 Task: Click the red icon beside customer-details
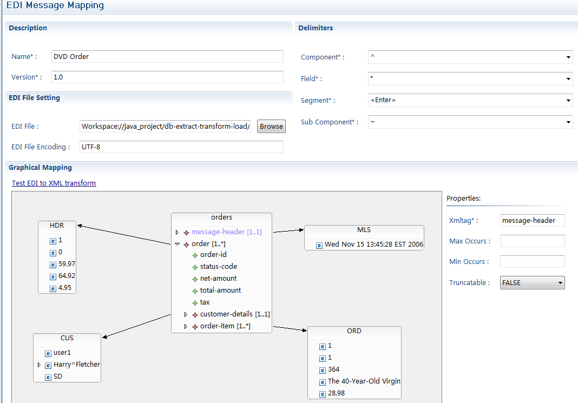pos(195,315)
